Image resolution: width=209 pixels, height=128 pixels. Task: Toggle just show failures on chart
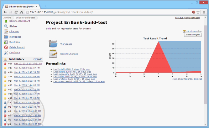coord(183,79)
